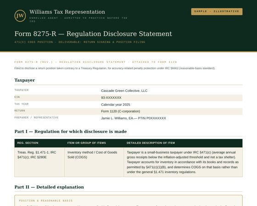Click the Form 1120 (C-corporation) value
257x206 pixels.
[x=120, y=111]
